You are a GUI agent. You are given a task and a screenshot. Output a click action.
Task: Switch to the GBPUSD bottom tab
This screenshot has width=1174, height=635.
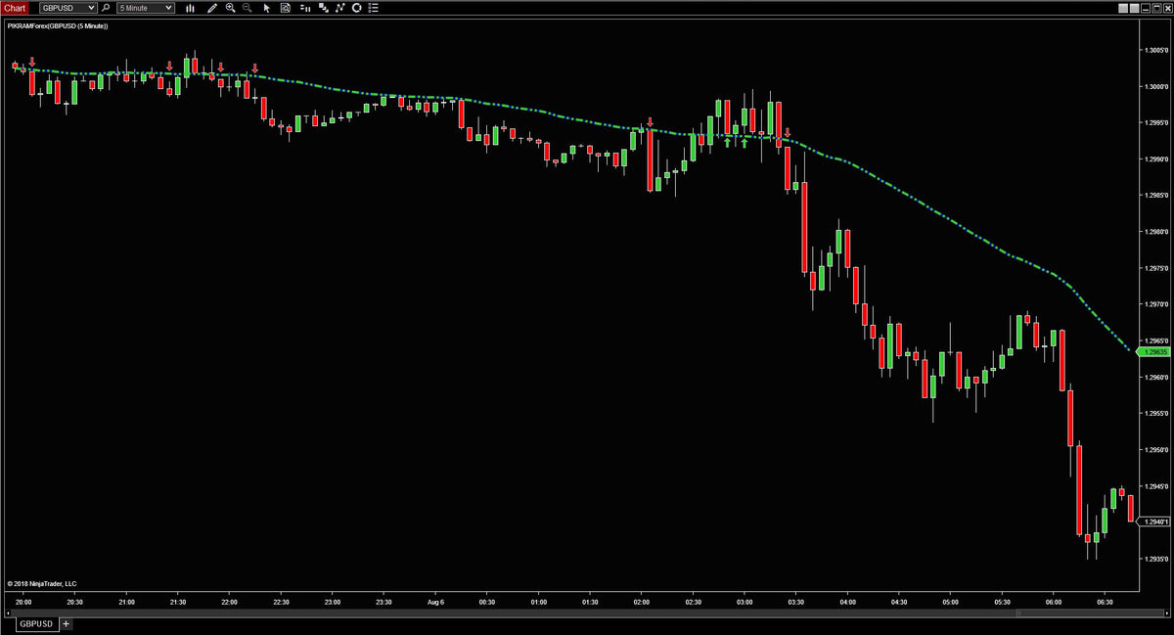(x=38, y=623)
